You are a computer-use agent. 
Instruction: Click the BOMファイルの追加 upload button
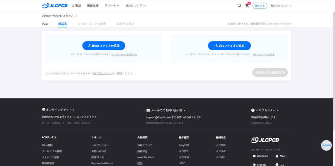tap(103, 46)
